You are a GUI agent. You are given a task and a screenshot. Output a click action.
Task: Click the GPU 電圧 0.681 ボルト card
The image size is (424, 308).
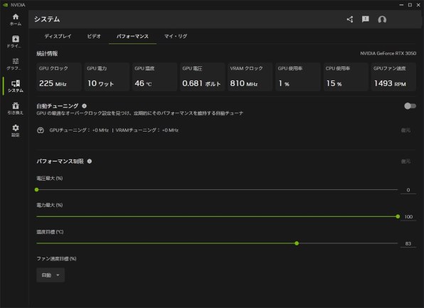point(202,77)
